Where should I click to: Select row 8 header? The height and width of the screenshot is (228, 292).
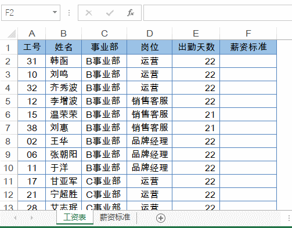coord(9,141)
